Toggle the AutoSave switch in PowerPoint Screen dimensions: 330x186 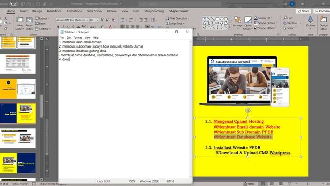(x=13, y=4)
